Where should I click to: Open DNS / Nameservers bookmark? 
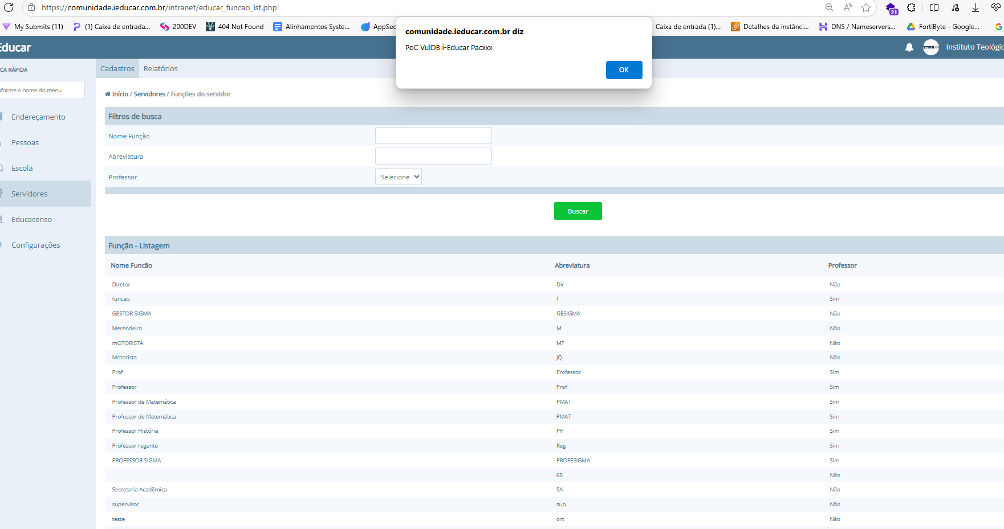(x=857, y=27)
